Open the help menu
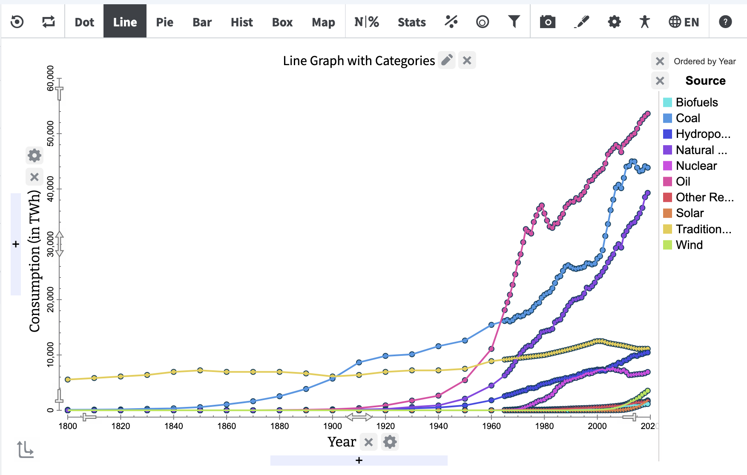Image resolution: width=747 pixels, height=475 pixels. pos(724,22)
